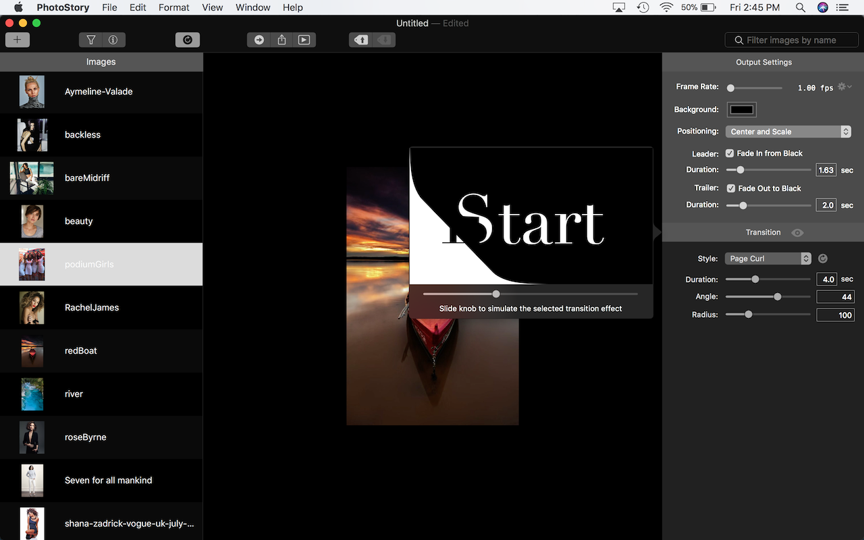Open the Apple menu
This screenshot has height=540, width=864.
pos(18,7)
